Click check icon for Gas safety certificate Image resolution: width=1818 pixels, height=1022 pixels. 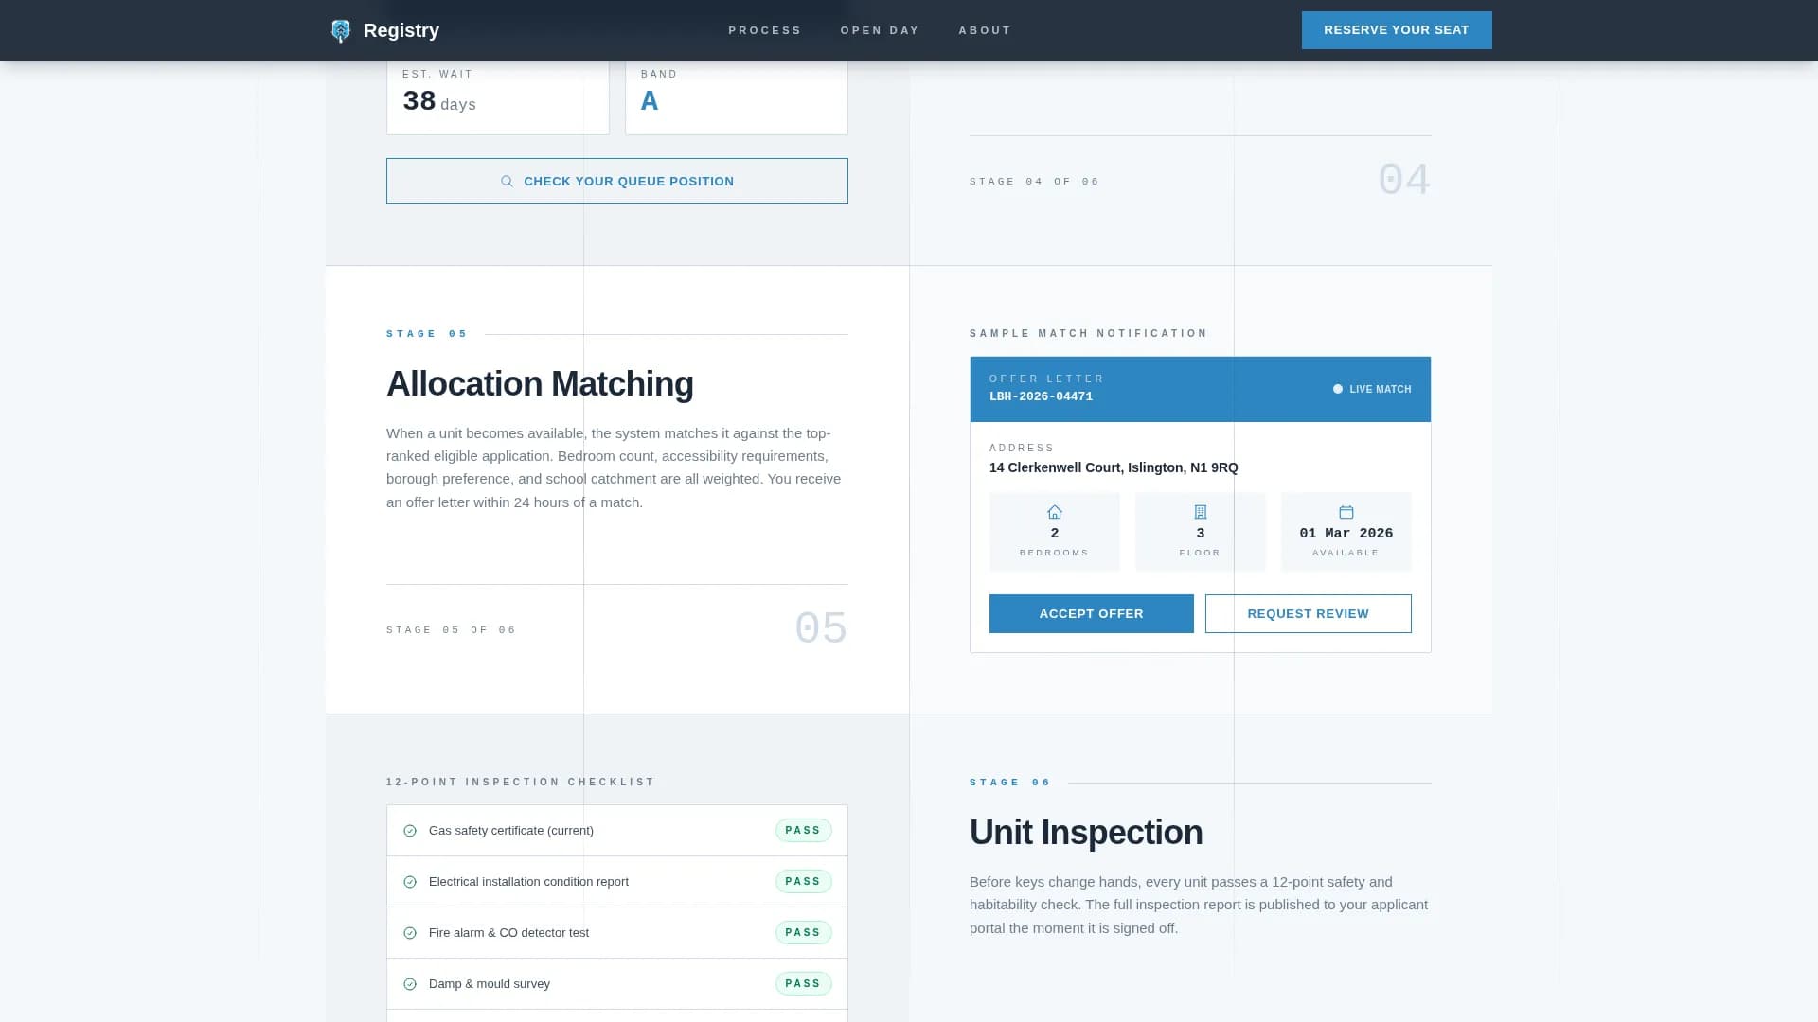click(410, 831)
